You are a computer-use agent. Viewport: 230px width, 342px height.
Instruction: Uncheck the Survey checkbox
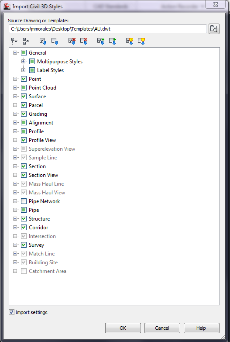point(24,245)
